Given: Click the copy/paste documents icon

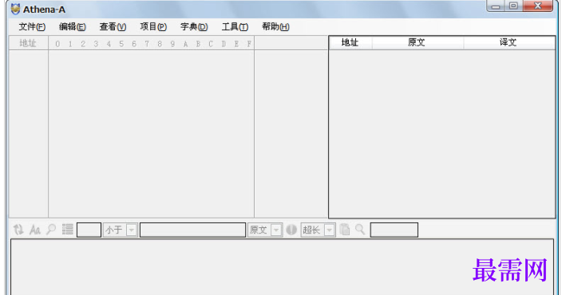Looking at the screenshot, I should [x=344, y=230].
